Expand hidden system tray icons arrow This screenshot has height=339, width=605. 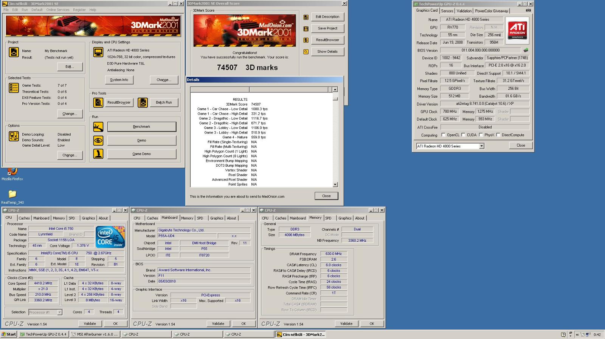coord(577,334)
